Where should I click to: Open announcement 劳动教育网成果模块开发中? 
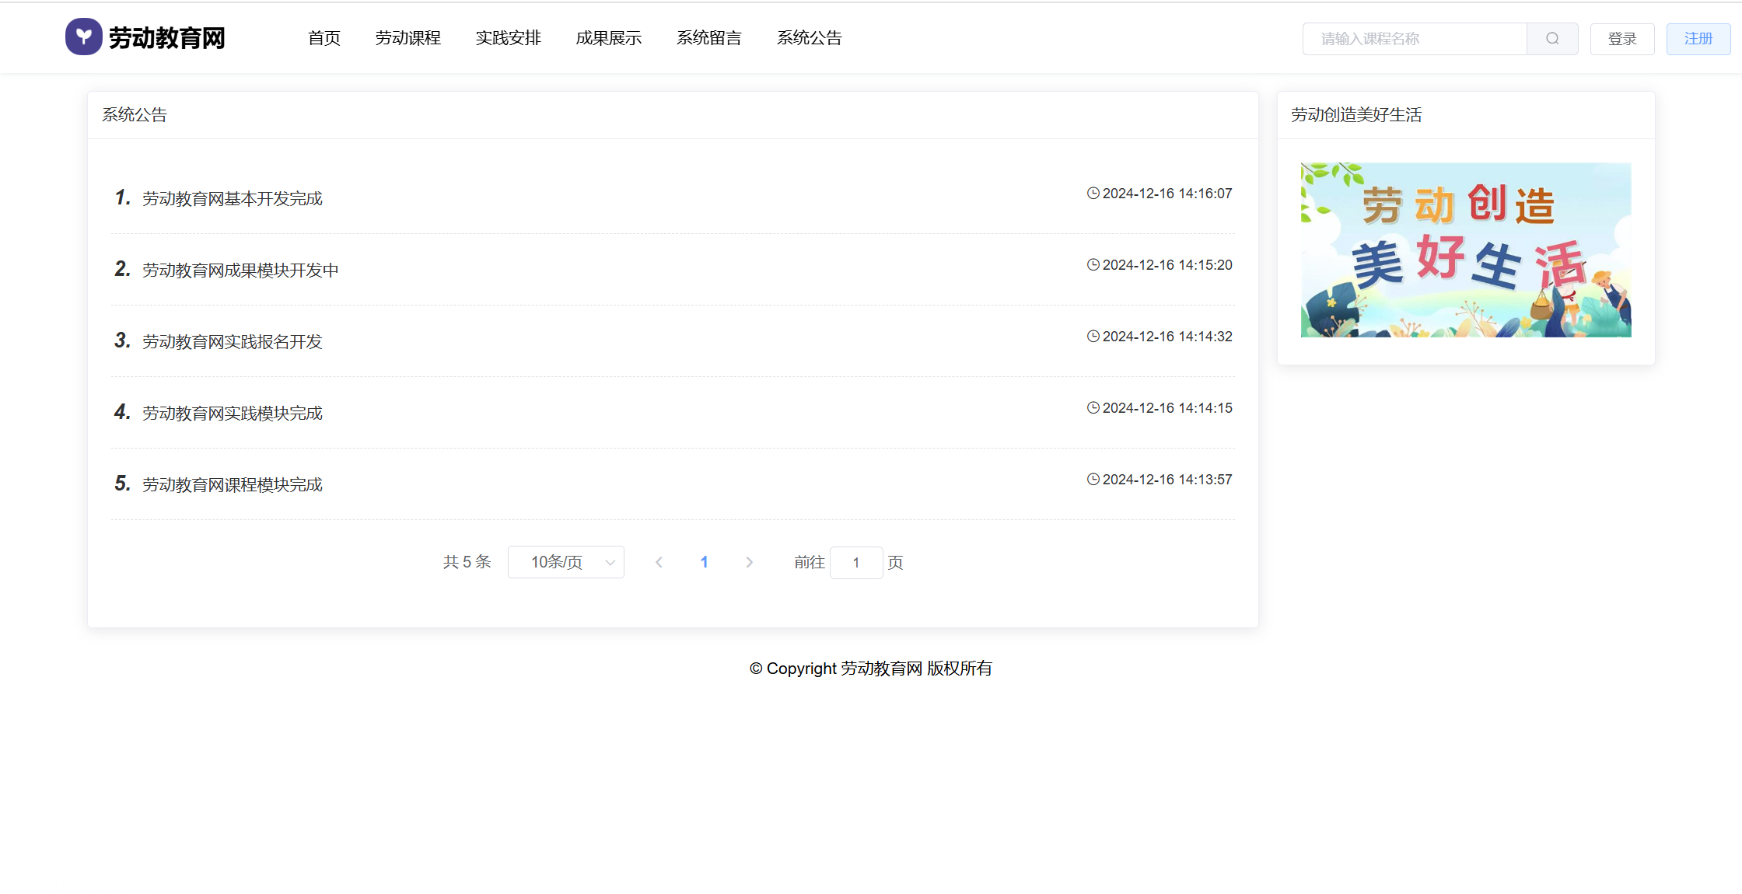click(x=240, y=271)
